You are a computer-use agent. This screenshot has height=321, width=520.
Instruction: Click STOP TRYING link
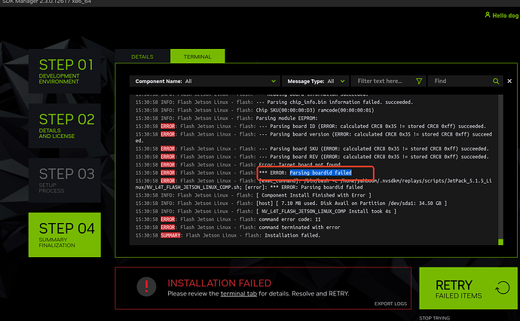click(434, 318)
